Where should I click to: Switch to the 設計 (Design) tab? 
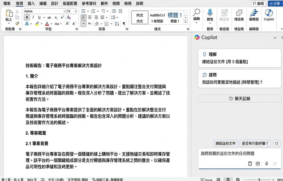click(54, 4)
